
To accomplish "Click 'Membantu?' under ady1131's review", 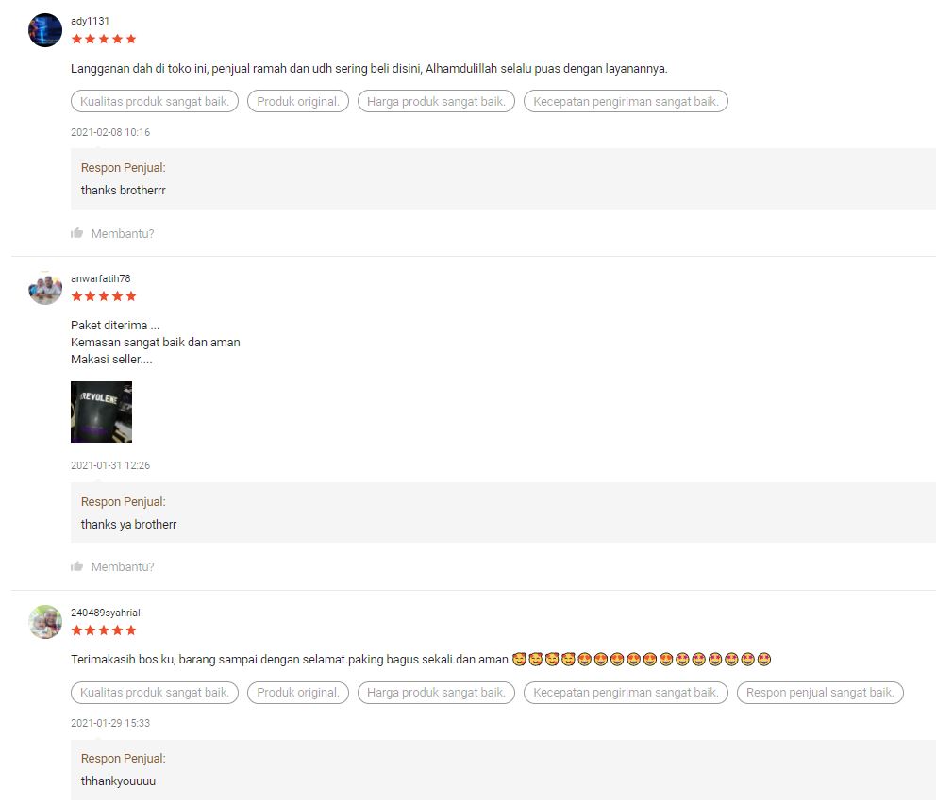I will pyautogui.click(x=123, y=233).
